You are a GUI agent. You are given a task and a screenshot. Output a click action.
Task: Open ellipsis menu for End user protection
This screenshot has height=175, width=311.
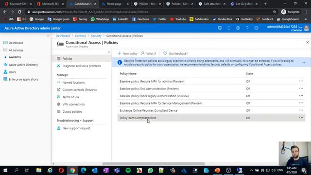pyautogui.click(x=301, y=88)
